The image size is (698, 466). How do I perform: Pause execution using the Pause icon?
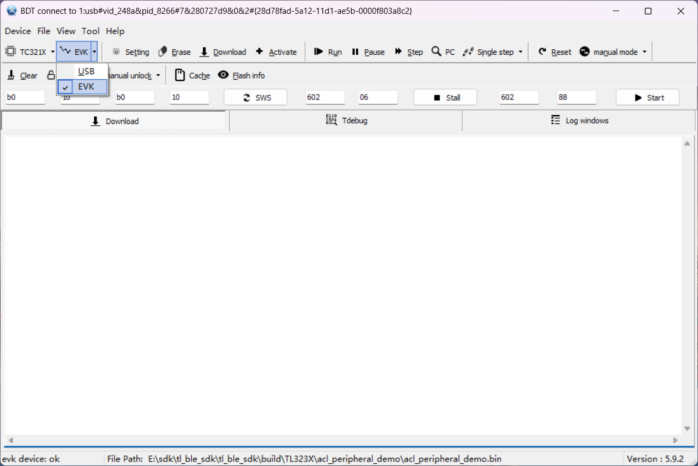point(355,51)
